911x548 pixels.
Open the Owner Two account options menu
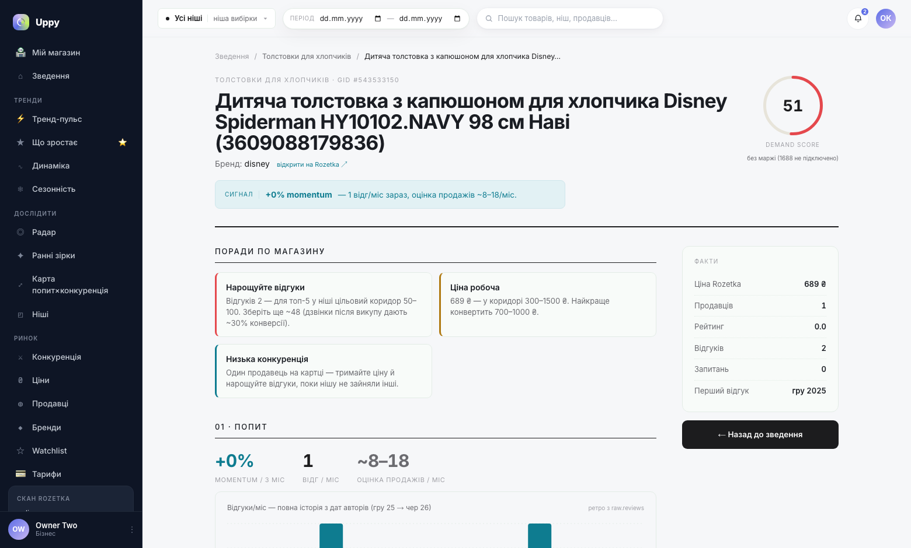pyautogui.click(x=132, y=529)
